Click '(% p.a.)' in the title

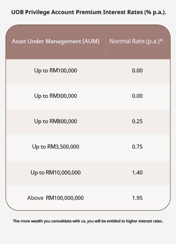click(x=155, y=12)
